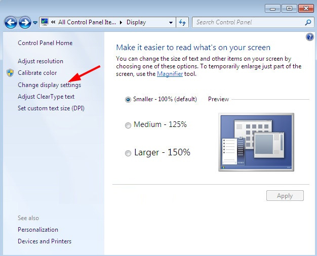Screen dimensions: 317x256
Task: Open Help with the question mark icon
Action: tap(309, 37)
